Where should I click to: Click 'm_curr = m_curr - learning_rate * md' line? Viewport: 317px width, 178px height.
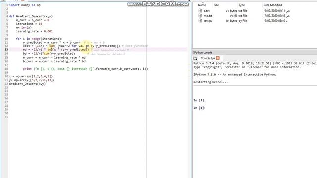(54, 57)
